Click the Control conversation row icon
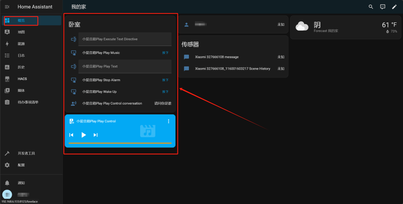The width and height of the screenshot is (403, 204). click(x=74, y=103)
